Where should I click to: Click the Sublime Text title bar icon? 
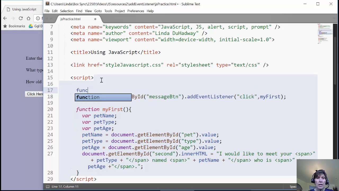click(x=47, y=4)
